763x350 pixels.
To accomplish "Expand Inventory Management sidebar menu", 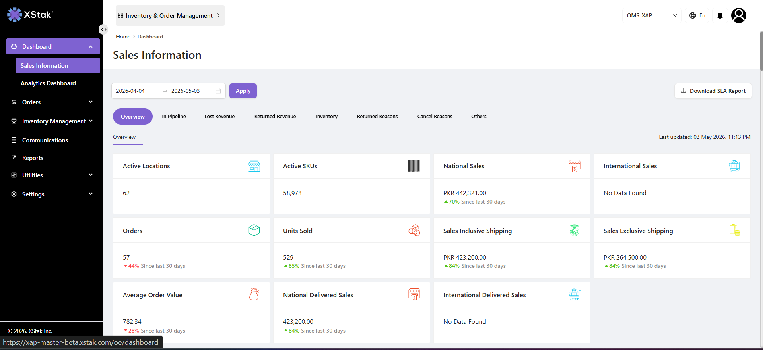I will pyautogui.click(x=53, y=121).
